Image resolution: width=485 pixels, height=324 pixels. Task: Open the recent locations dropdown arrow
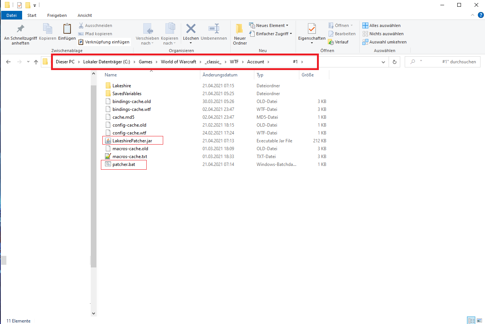click(x=29, y=62)
